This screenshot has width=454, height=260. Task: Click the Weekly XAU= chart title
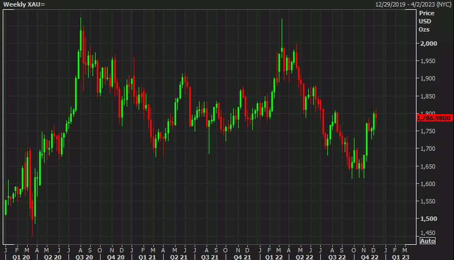point(24,4)
